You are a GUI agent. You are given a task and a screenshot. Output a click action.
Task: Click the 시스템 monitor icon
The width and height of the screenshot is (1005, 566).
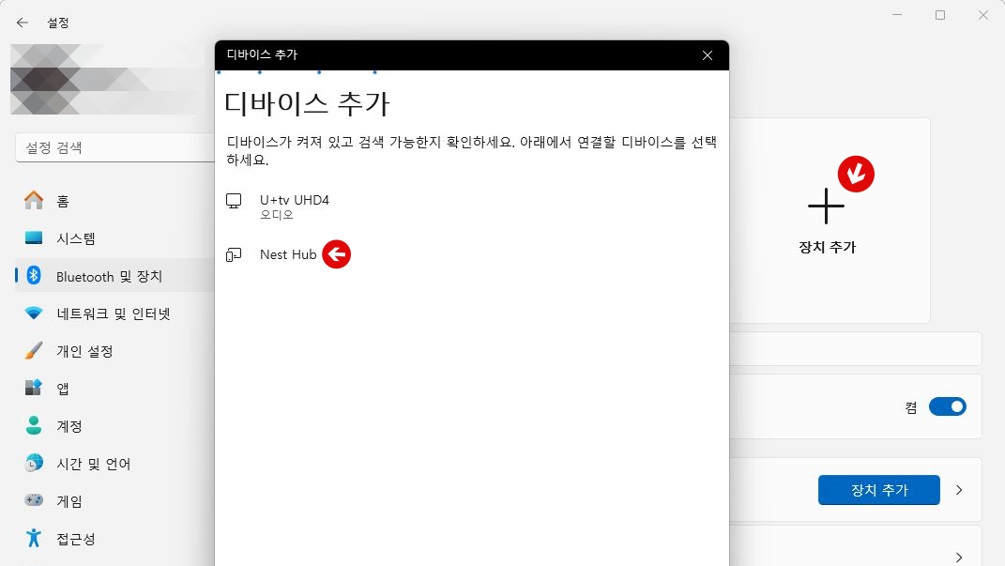coord(34,237)
